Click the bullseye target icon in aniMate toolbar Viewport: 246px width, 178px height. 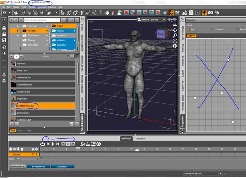tap(99, 144)
